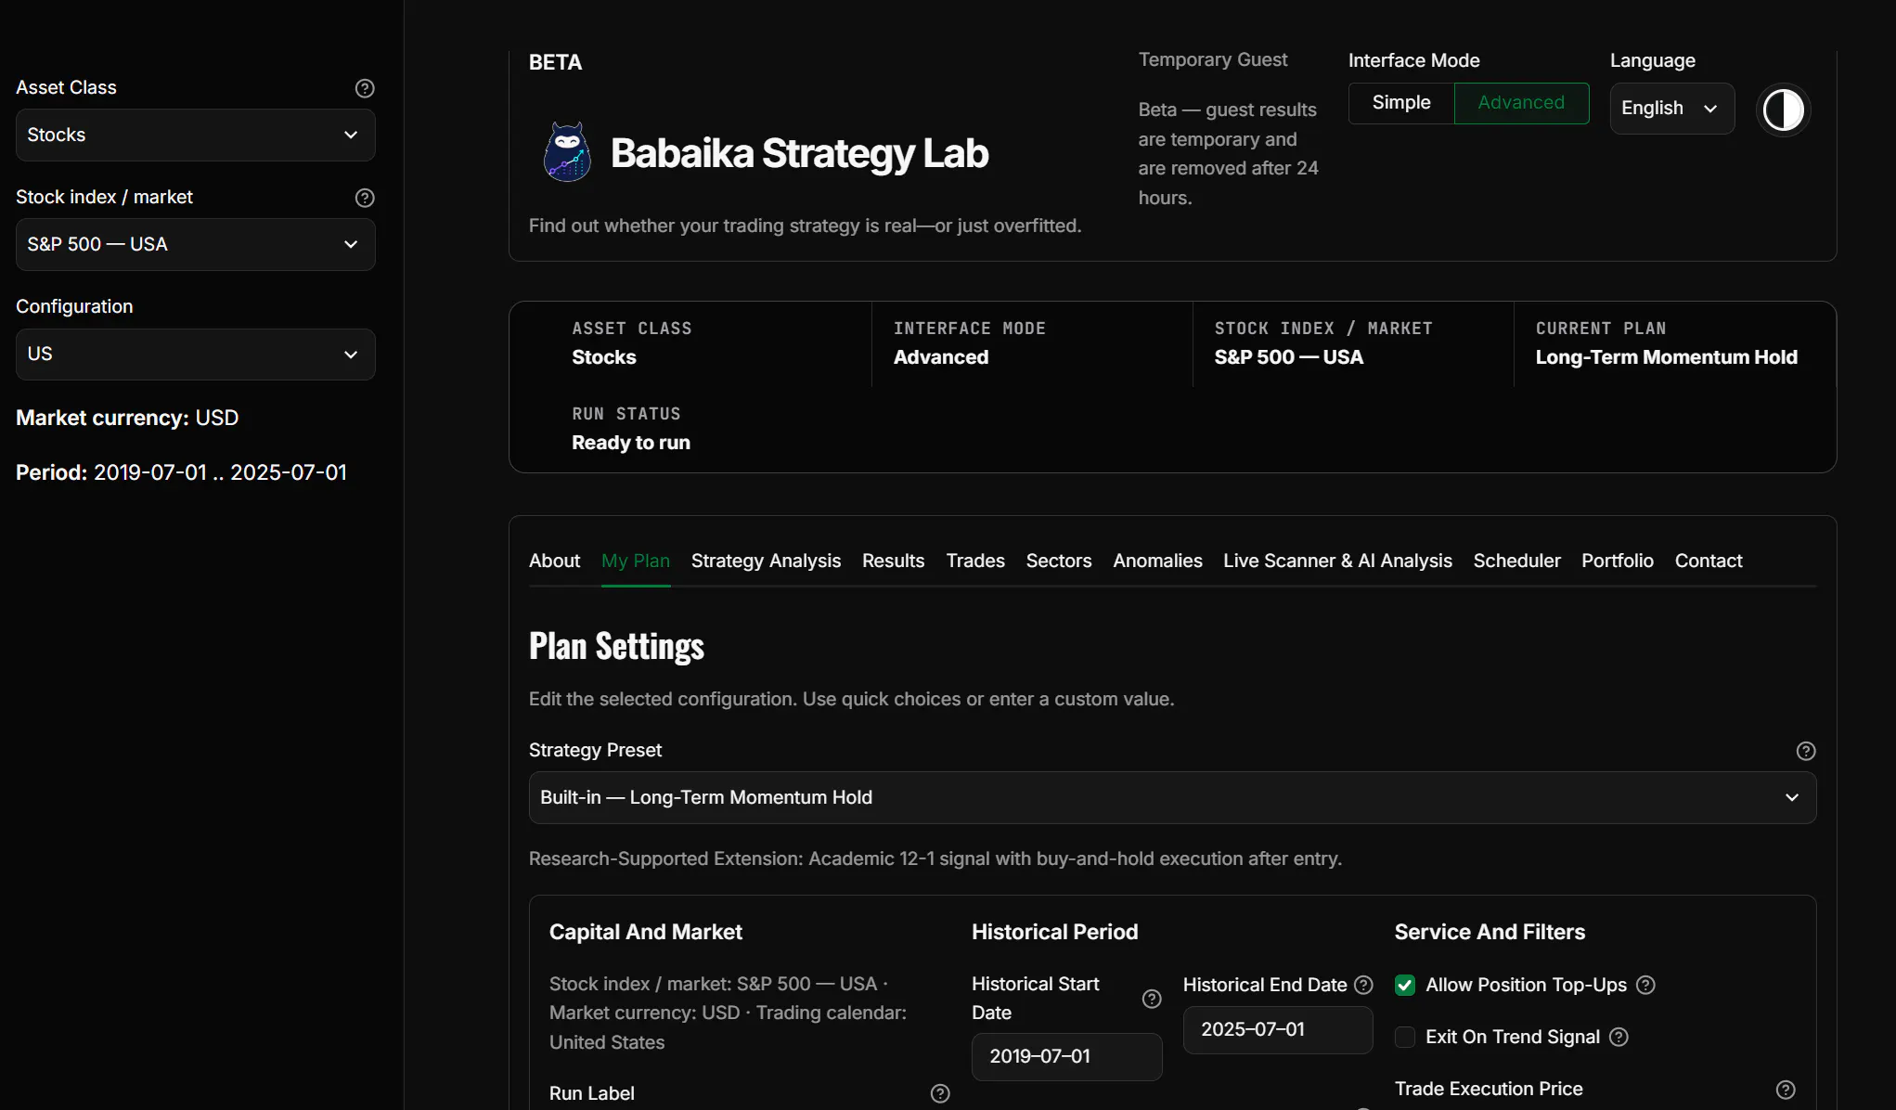View the Sectors tab
The width and height of the screenshot is (1896, 1110).
[x=1059, y=561]
